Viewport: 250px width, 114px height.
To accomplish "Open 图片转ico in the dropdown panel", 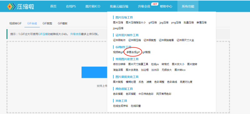I will pyautogui.click(x=180, y=70).
